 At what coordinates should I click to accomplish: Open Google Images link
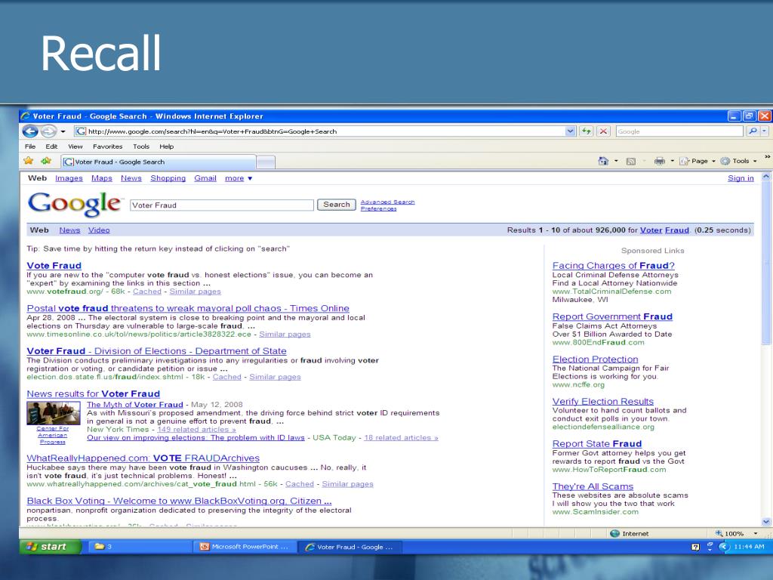69,178
